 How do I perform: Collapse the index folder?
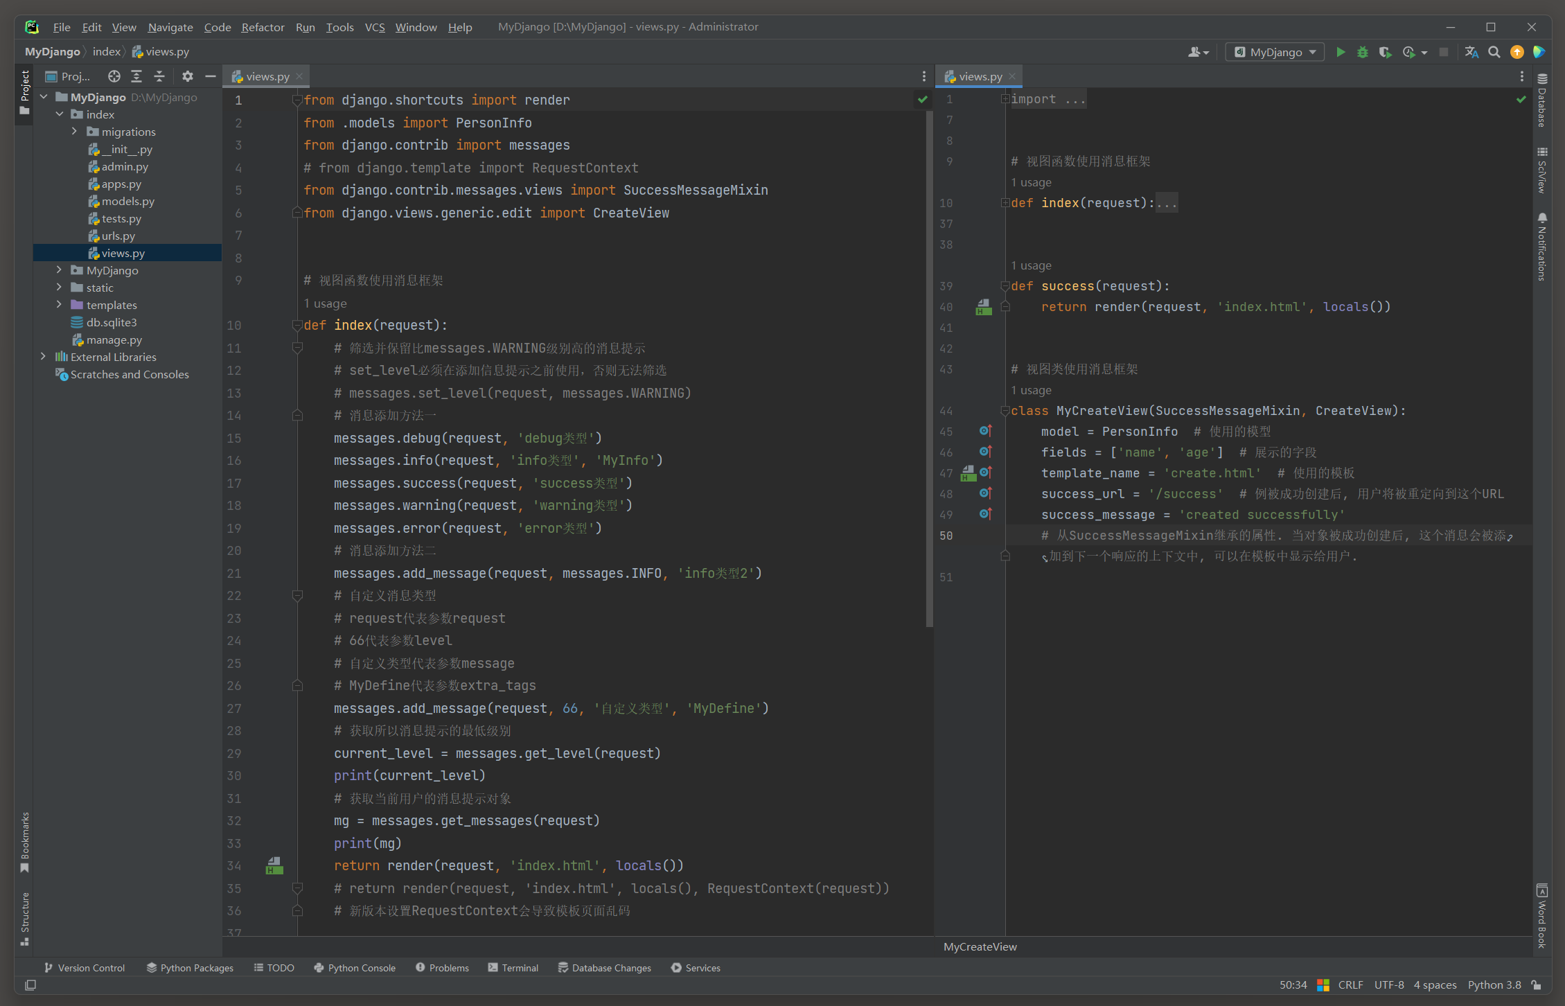pos(60,114)
